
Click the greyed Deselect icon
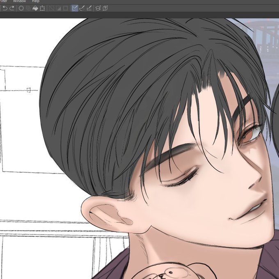click(51, 8)
